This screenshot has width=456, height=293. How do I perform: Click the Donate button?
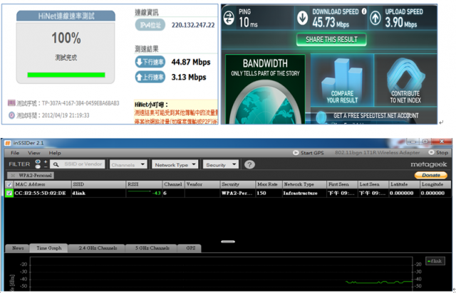click(430, 175)
